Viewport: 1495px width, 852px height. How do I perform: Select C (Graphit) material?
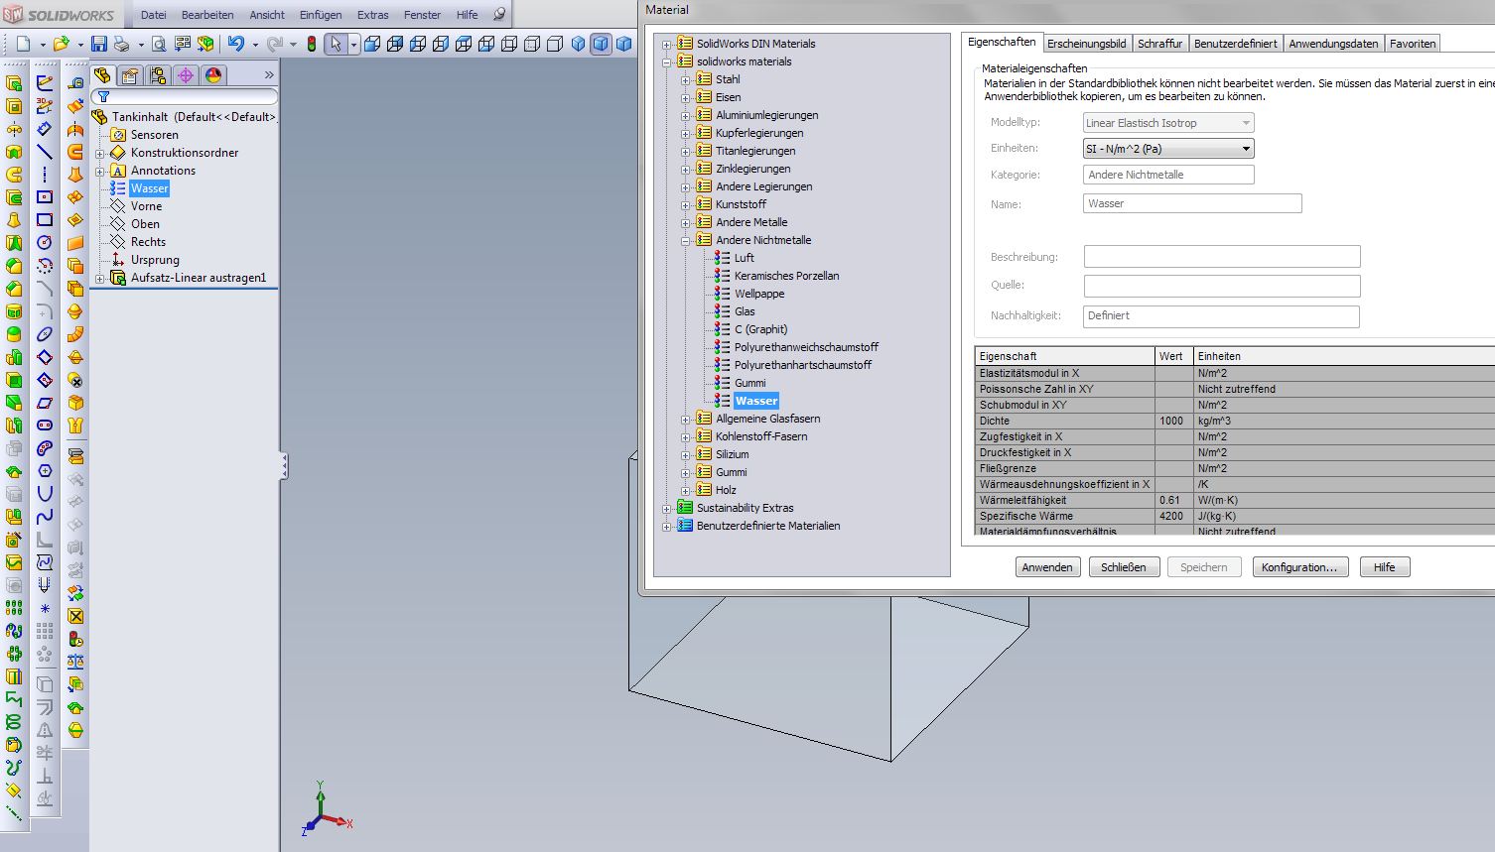(x=760, y=329)
